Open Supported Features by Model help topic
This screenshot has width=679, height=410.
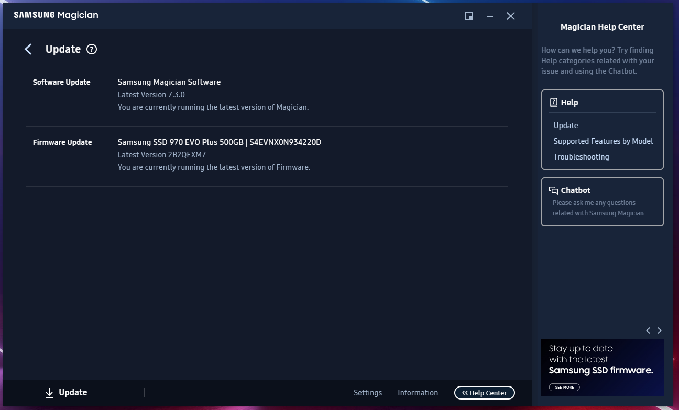pyautogui.click(x=603, y=141)
